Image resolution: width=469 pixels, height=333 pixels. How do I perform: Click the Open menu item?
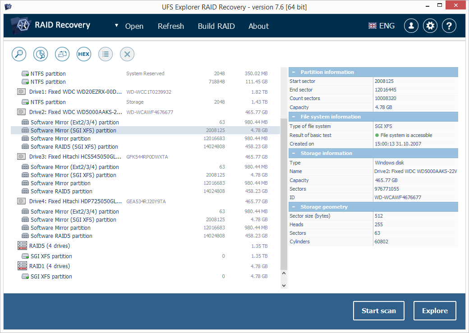(134, 26)
